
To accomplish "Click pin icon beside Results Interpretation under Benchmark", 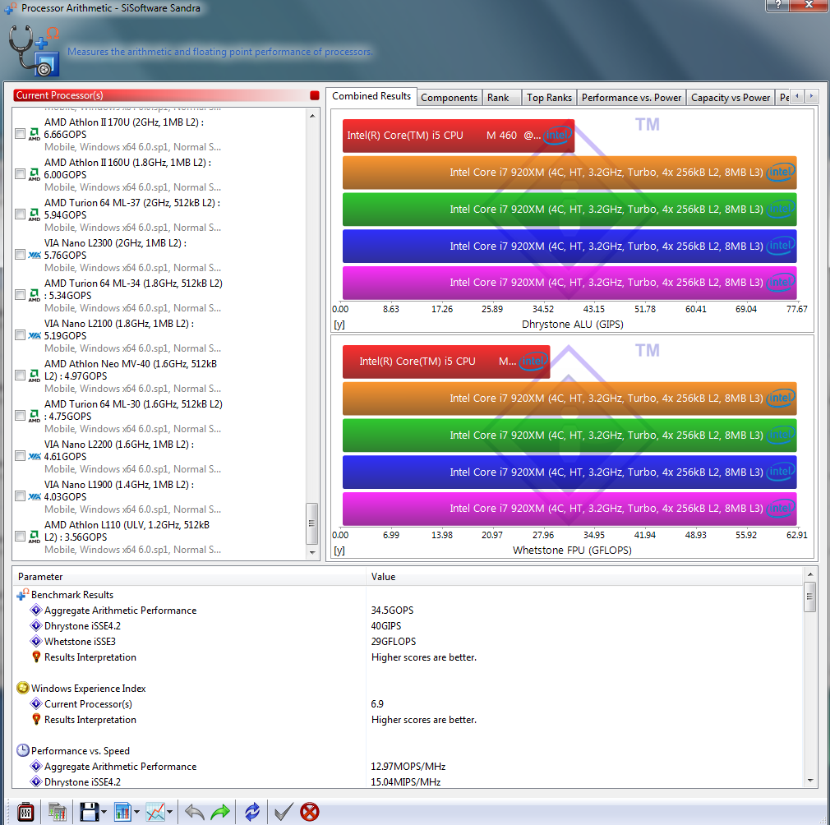I will click(36, 657).
